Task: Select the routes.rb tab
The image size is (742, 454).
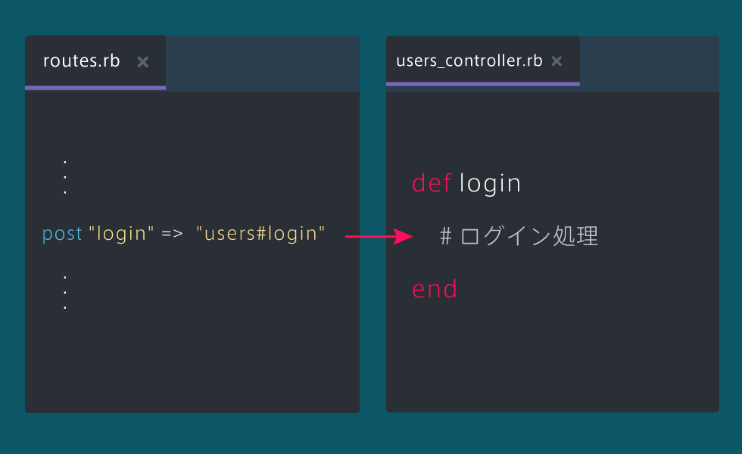Action: point(95,61)
